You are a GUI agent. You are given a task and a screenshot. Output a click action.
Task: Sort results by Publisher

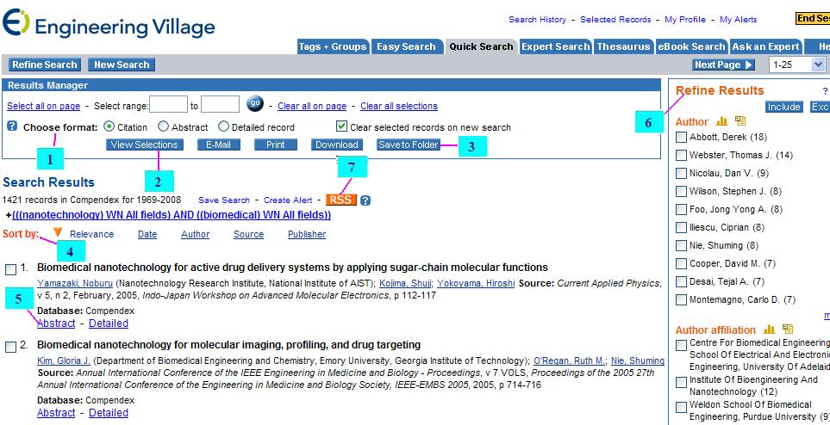click(307, 234)
